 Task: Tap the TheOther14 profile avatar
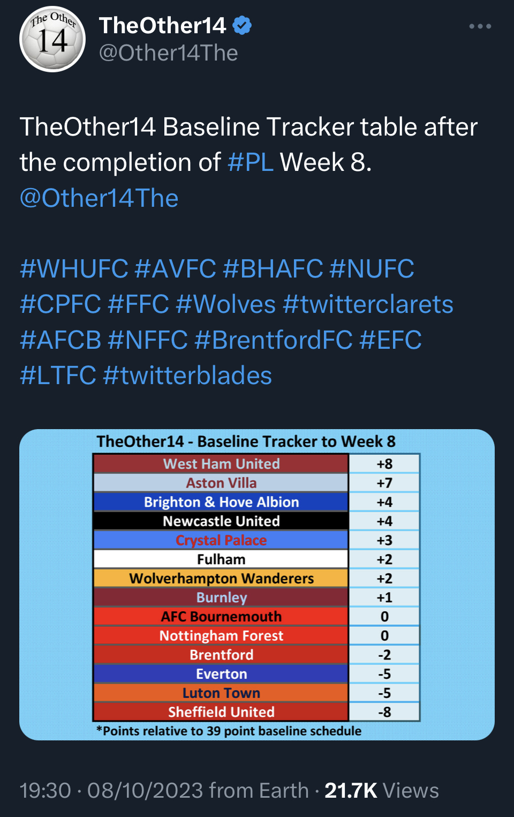52,39
